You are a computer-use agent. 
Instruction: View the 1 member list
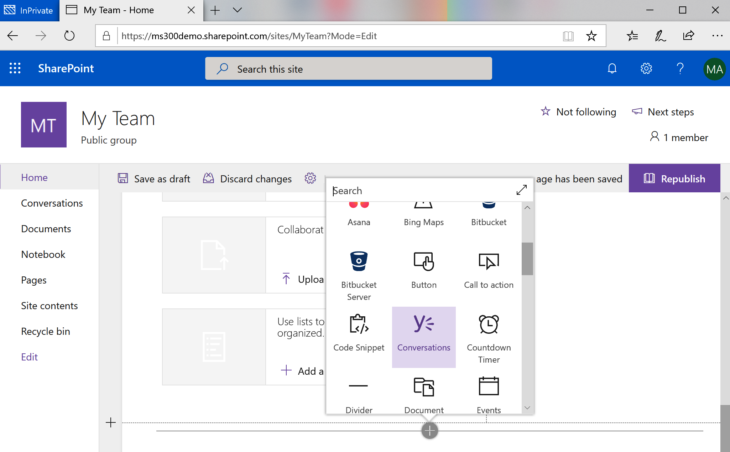coord(679,137)
